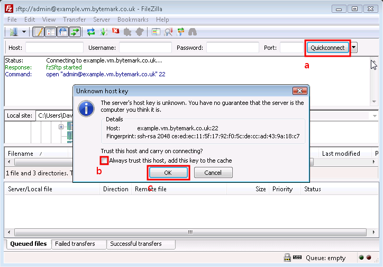Open the Edit menu
Image resolution: width=383 pixels, height=267 pixels.
(x=30, y=19)
